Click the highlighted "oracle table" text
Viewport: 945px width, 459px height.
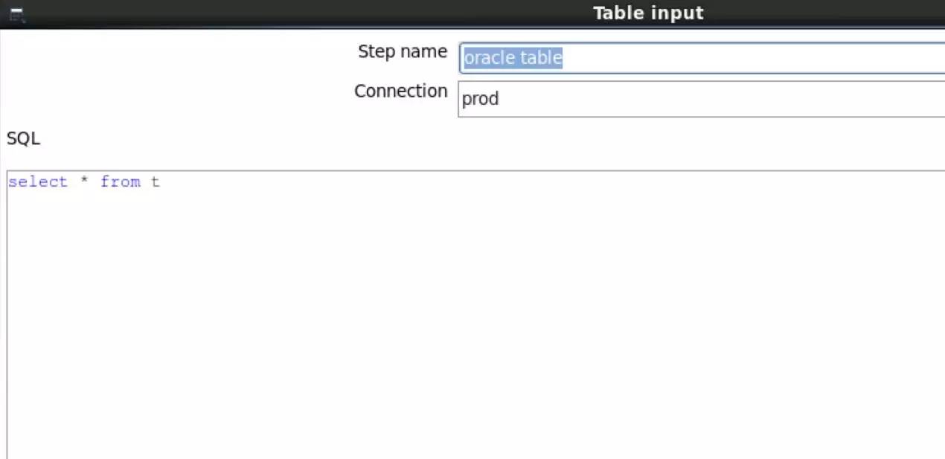coord(513,58)
